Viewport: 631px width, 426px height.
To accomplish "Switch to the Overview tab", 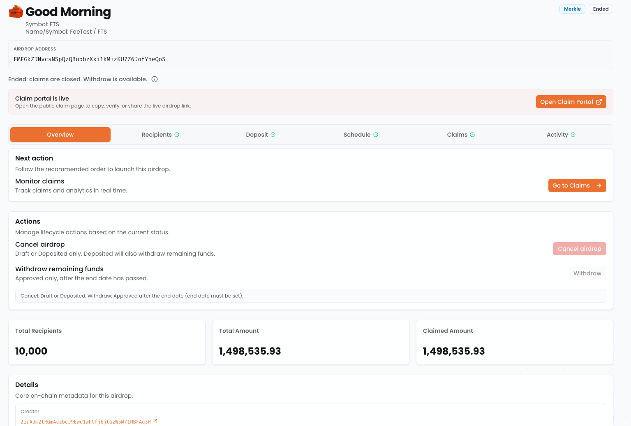I will point(60,135).
